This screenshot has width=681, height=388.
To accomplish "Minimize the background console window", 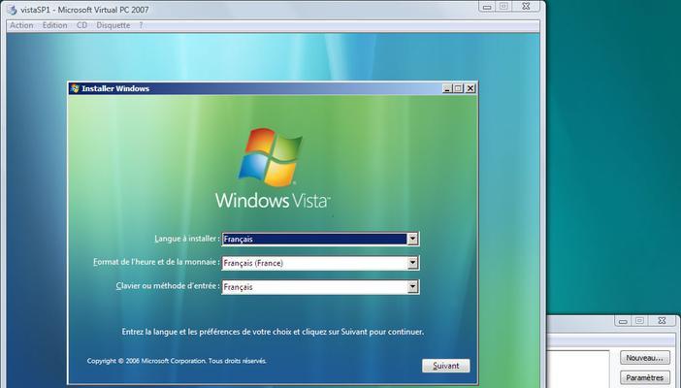I will (x=623, y=321).
